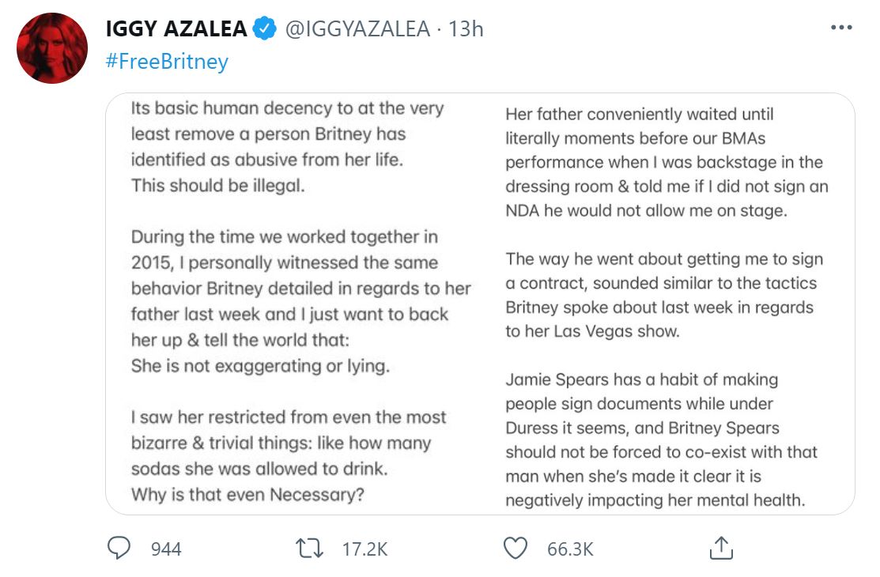The height and width of the screenshot is (577, 880).
Task: Click the line "Why is that even Necessary?"
Action: coord(247,495)
